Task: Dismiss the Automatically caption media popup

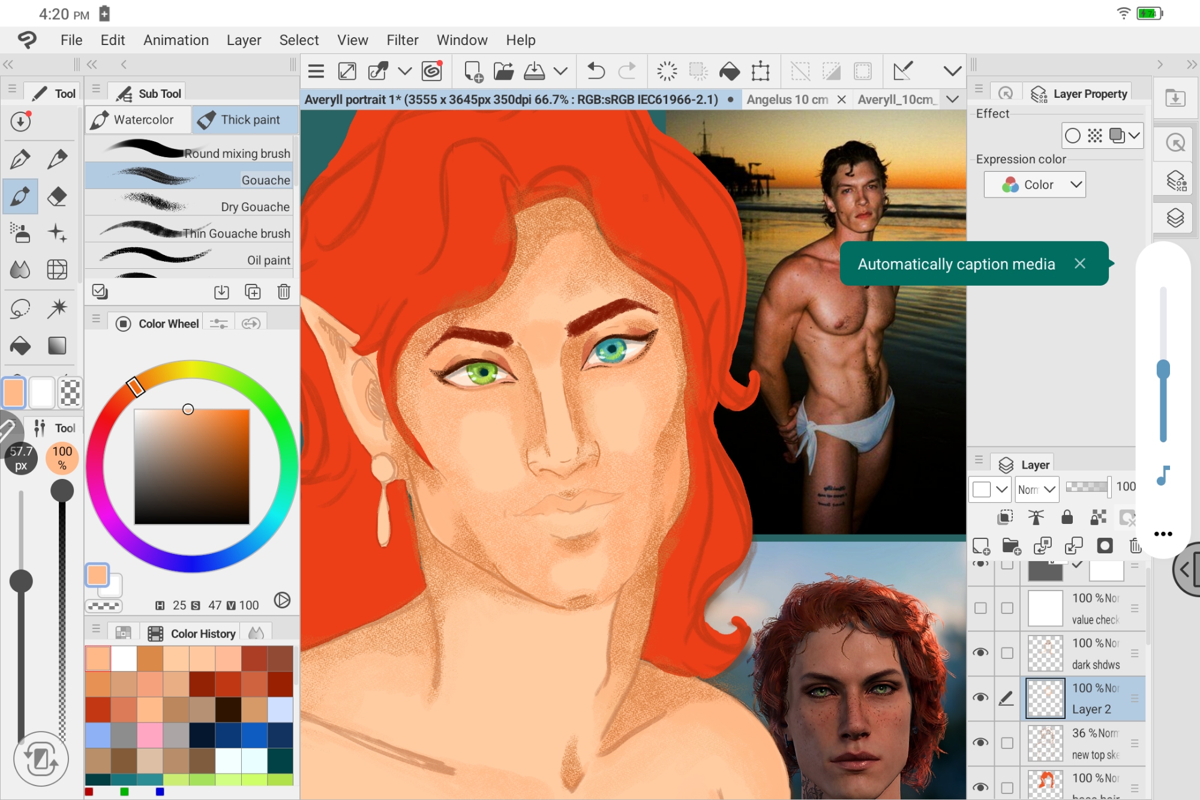Action: [x=1080, y=263]
